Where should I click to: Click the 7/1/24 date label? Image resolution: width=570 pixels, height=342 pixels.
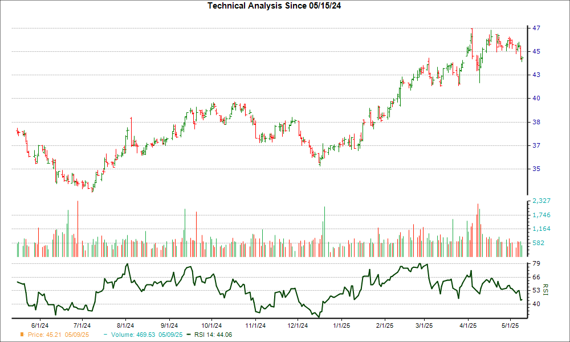[82, 325]
